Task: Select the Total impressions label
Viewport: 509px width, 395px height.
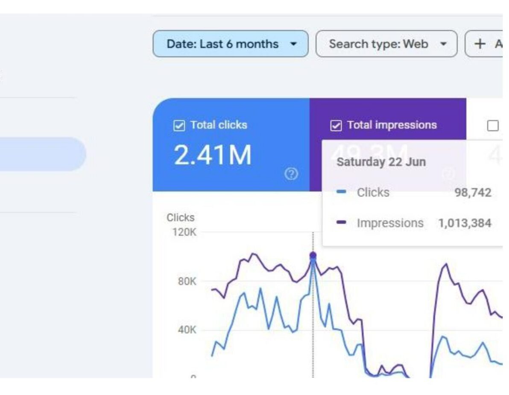Action: 392,125
